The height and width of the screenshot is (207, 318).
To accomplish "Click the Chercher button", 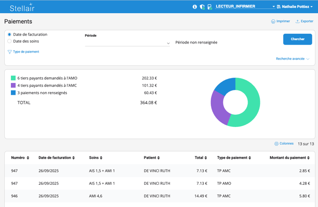I will 298,39.
